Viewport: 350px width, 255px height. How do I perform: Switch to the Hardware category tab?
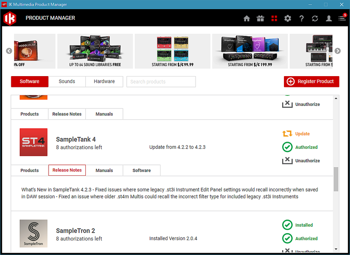click(x=104, y=81)
